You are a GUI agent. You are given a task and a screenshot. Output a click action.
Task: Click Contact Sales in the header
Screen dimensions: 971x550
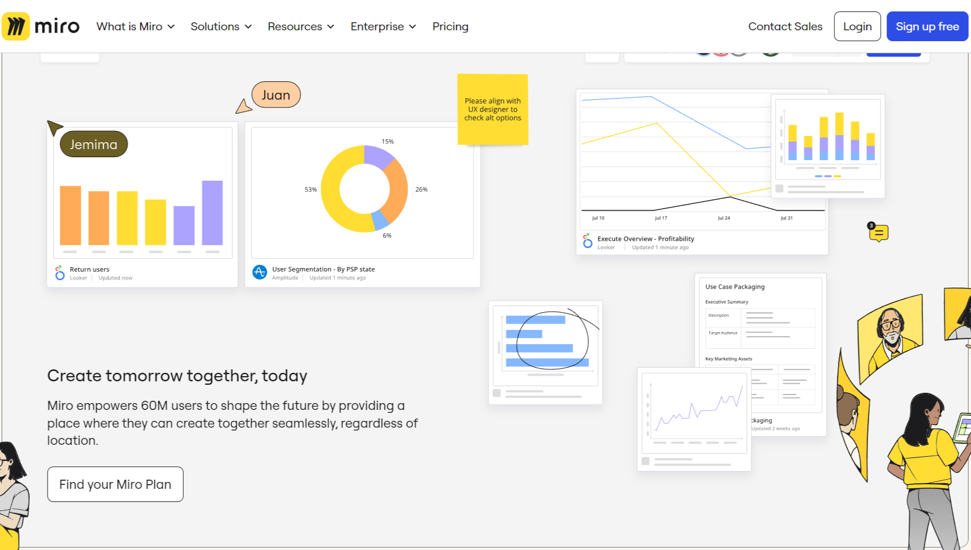click(784, 26)
